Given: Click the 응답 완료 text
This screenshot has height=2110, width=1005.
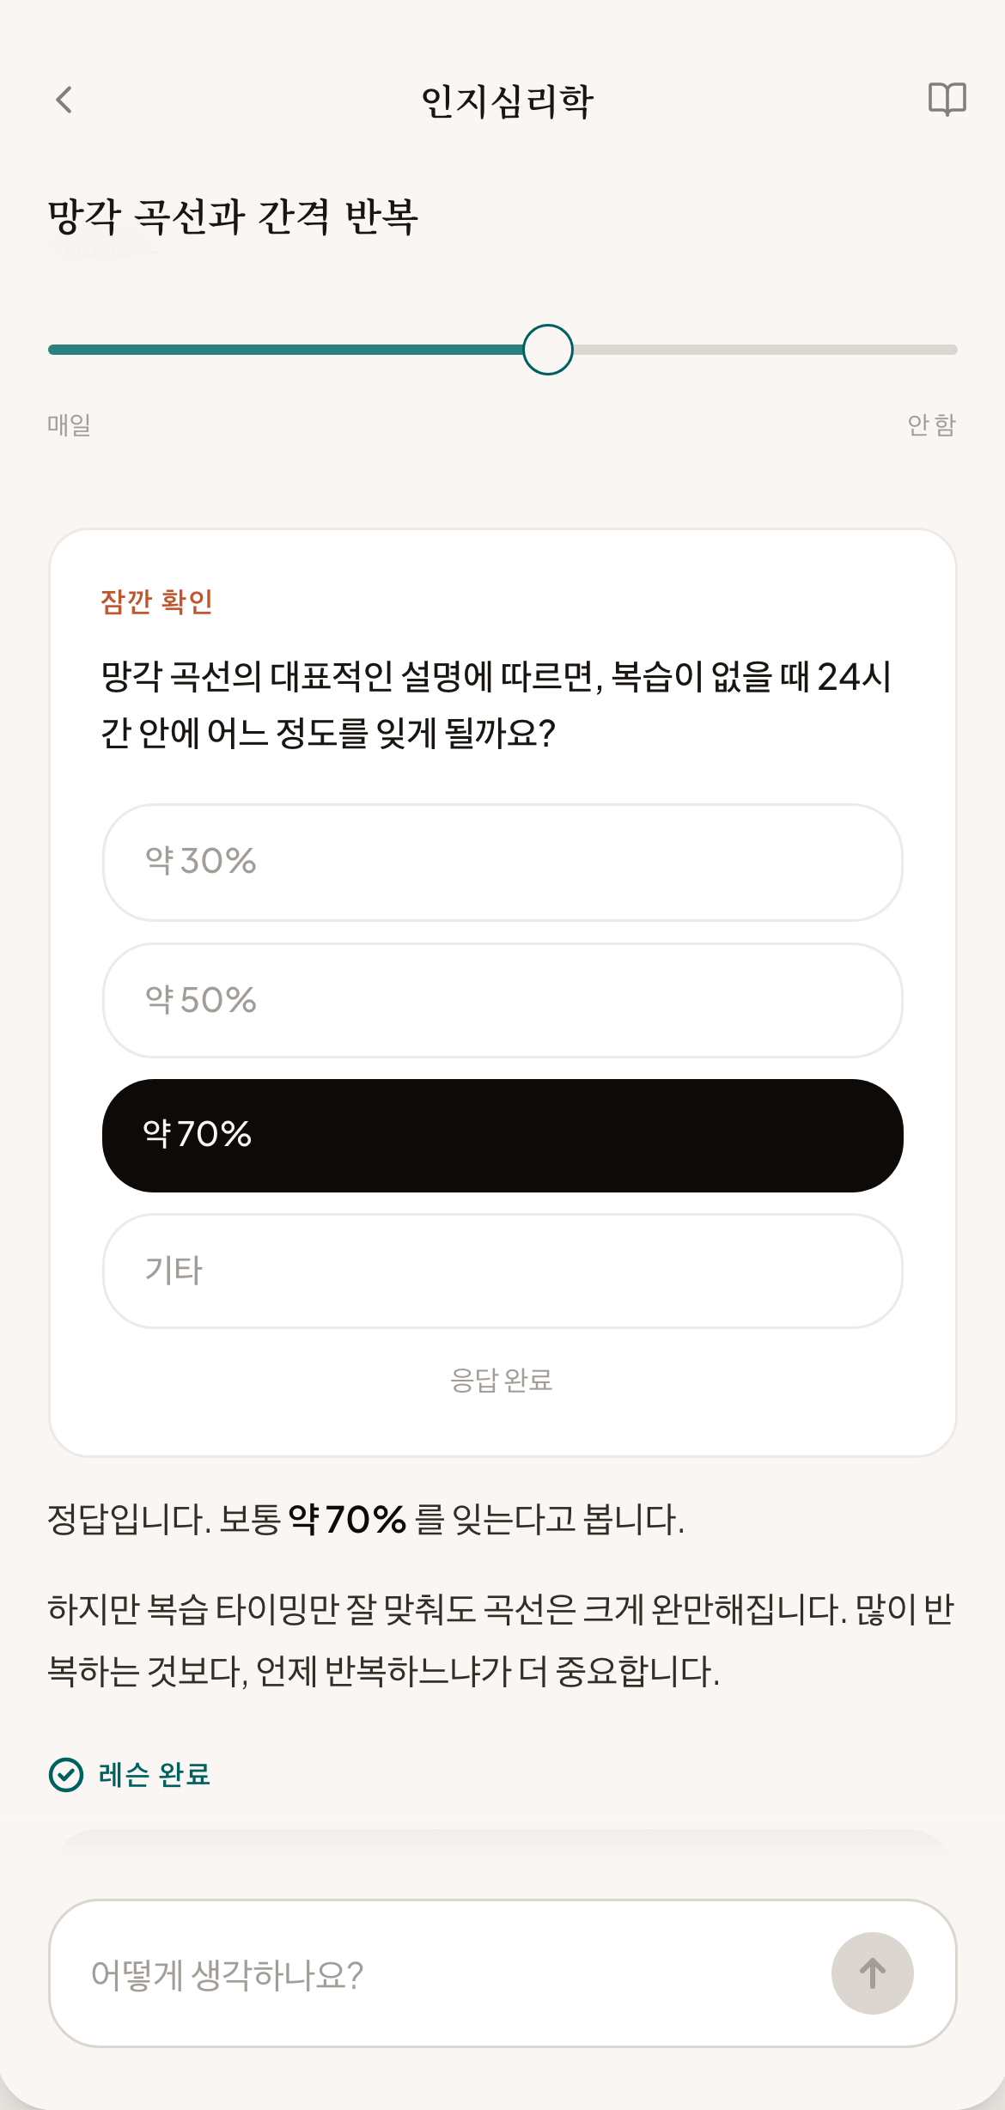Looking at the screenshot, I should click(x=502, y=1380).
